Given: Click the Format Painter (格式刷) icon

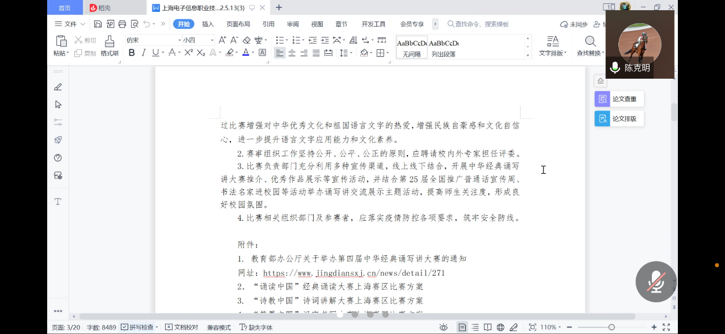Looking at the screenshot, I should pyautogui.click(x=109, y=45).
